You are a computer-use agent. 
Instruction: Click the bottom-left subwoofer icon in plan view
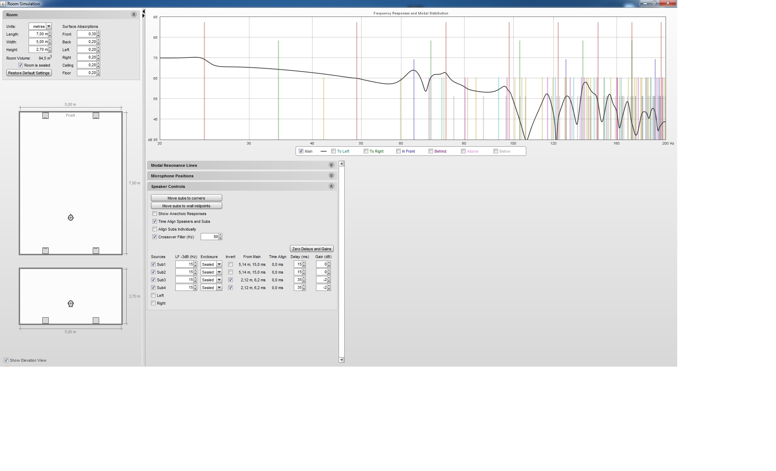coord(46,251)
